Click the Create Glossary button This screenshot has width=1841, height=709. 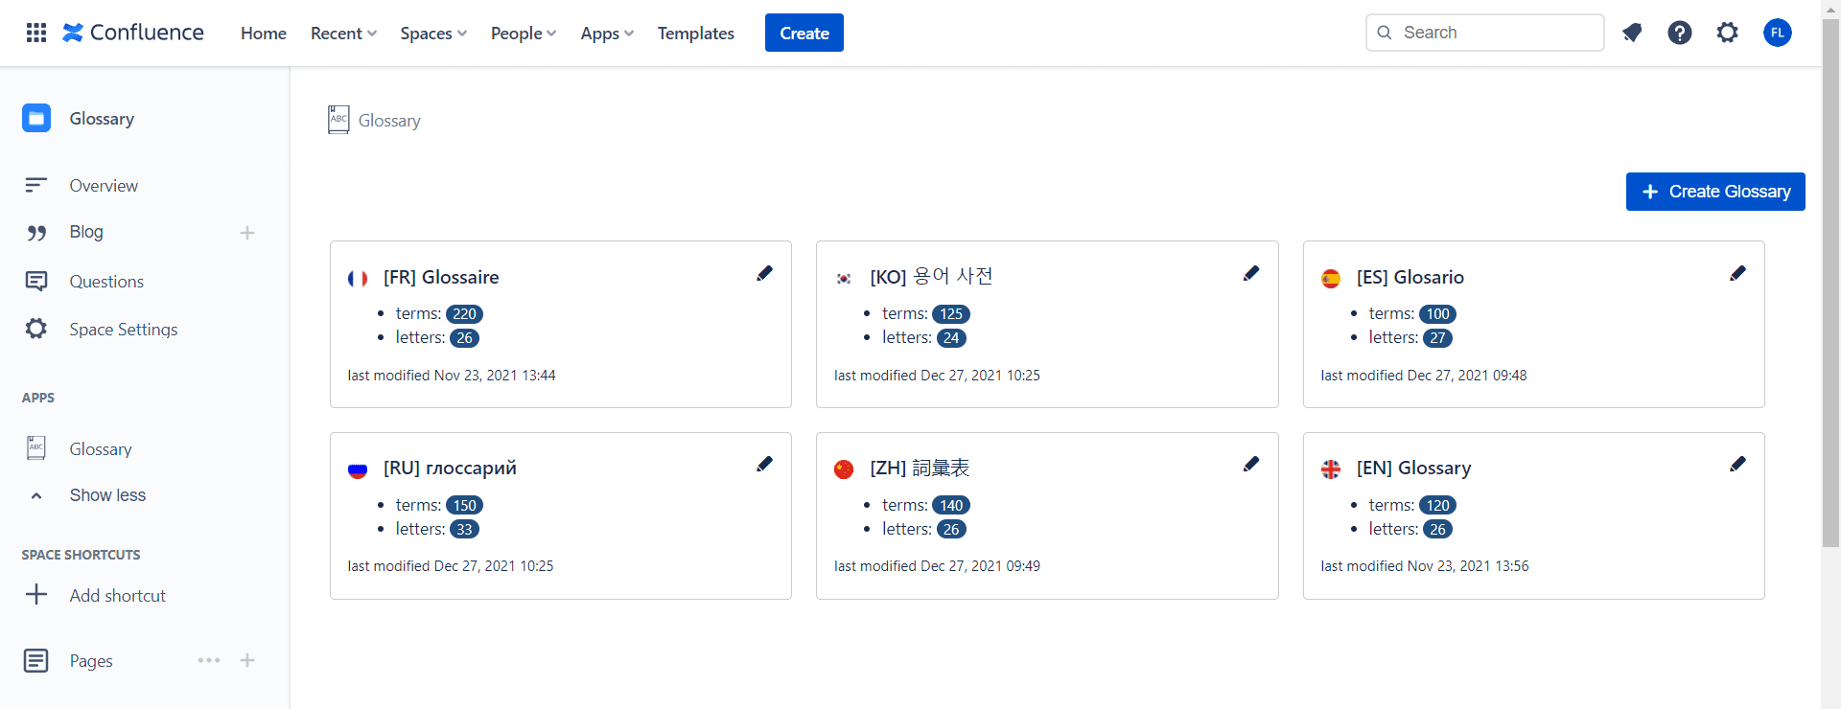click(1715, 192)
